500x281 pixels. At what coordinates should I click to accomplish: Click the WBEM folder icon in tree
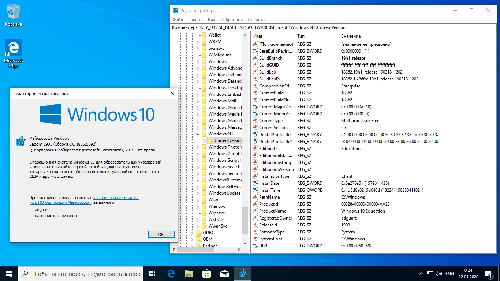[x=204, y=41]
